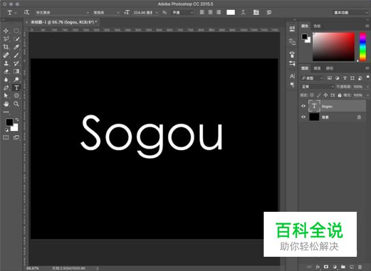371x271 pixels.
Task: Select the Eyedropper tool
Action: [x=17, y=47]
